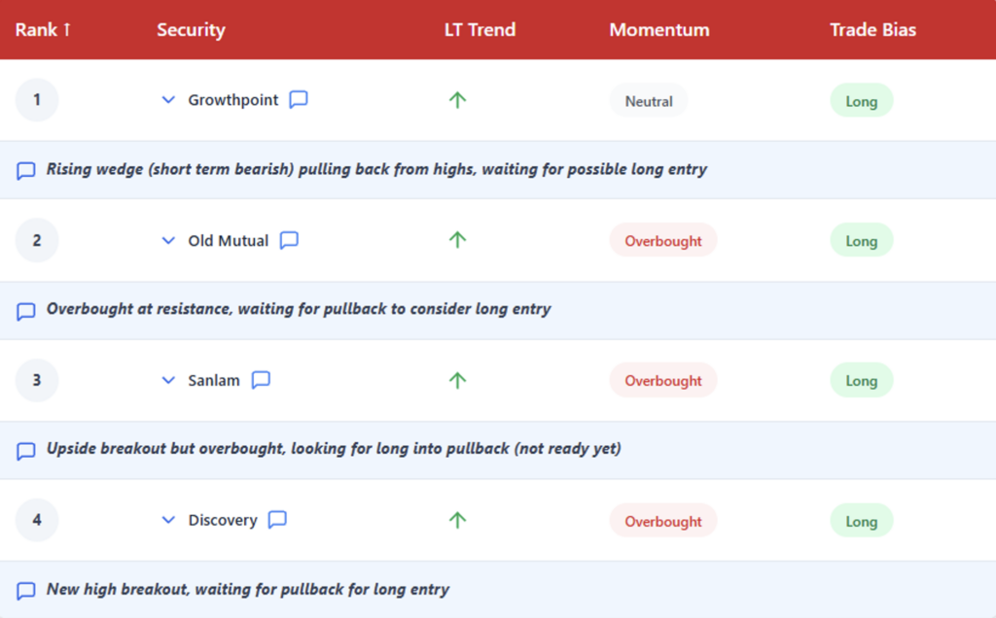Open the comment icon beside Old Mutual

coord(289,240)
